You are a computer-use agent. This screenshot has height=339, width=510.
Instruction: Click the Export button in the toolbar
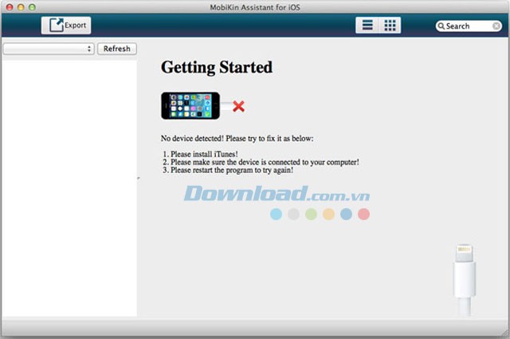[x=66, y=26]
